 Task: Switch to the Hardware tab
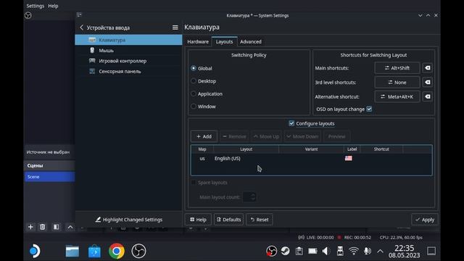click(198, 42)
